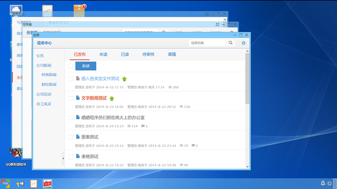Viewport: 337px width, 189px height.
Task: Click the green pin arrow beside 插入各类型文件测试
Action: click(124, 79)
